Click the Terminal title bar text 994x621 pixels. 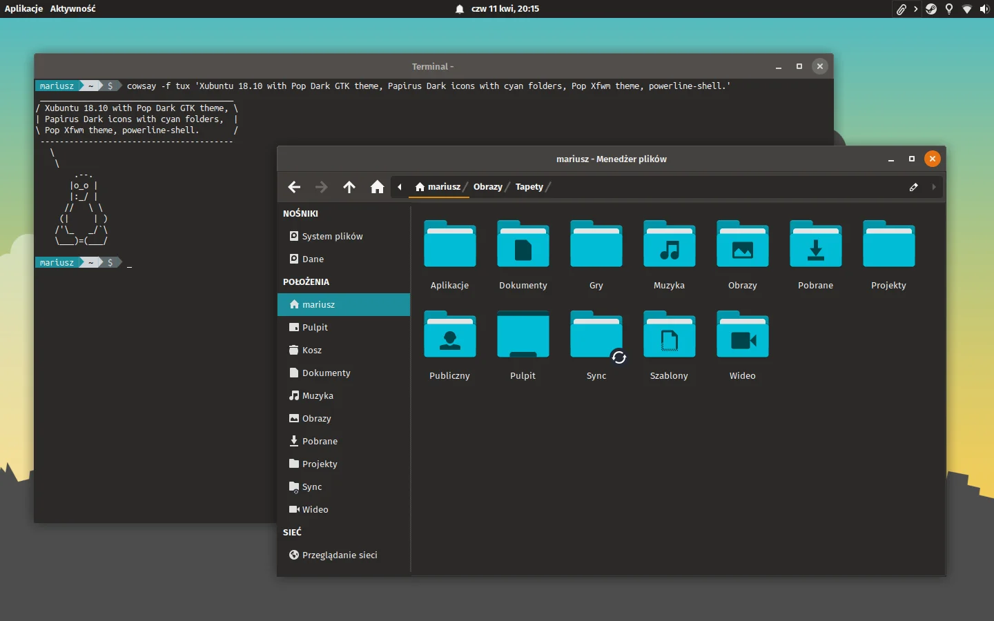click(x=433, y=67)
